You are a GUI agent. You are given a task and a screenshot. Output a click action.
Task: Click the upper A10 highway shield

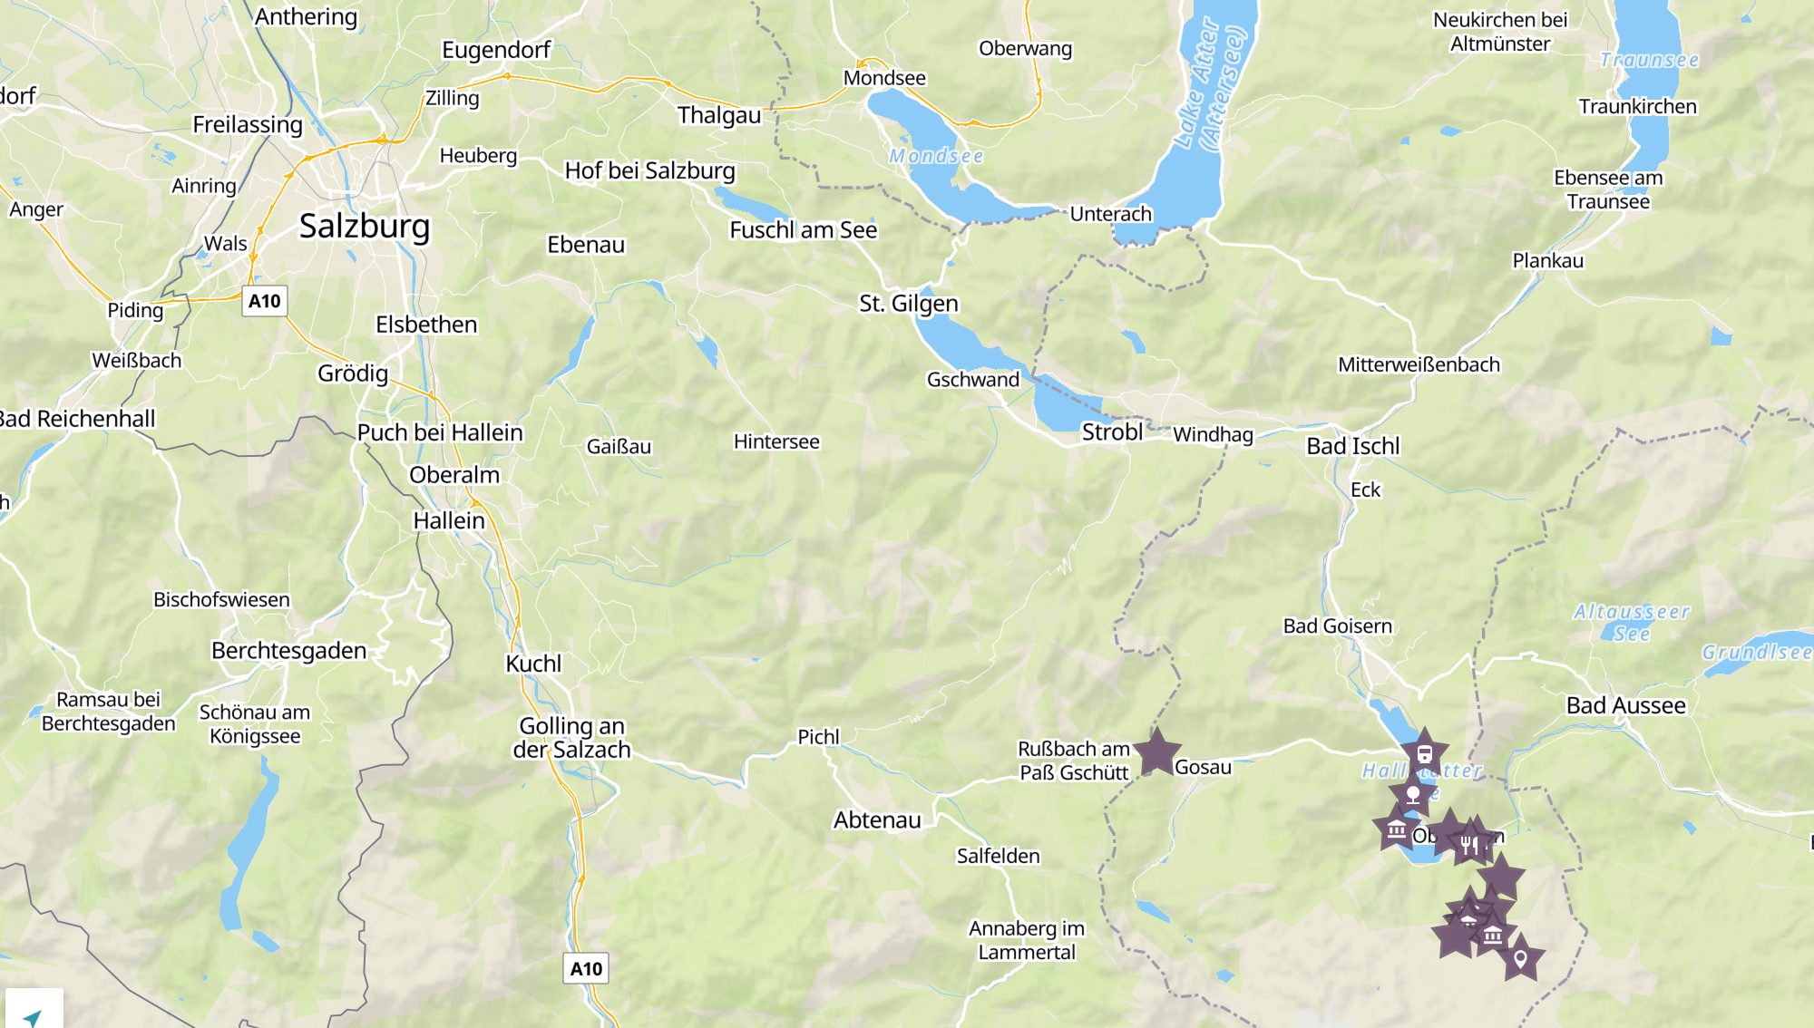(265, 301)
